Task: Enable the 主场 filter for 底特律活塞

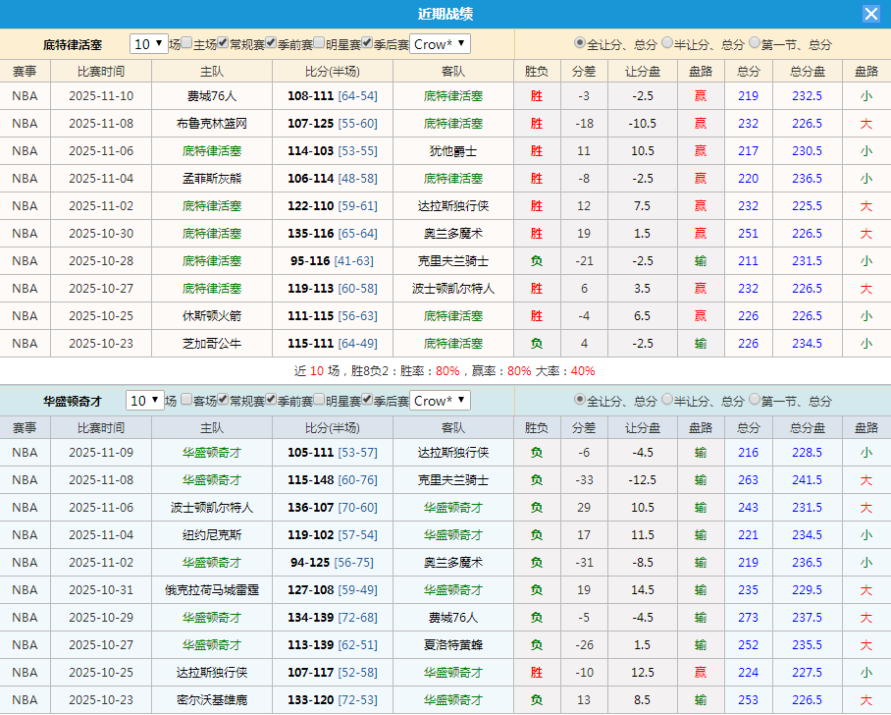Action: tap(186, 43)
